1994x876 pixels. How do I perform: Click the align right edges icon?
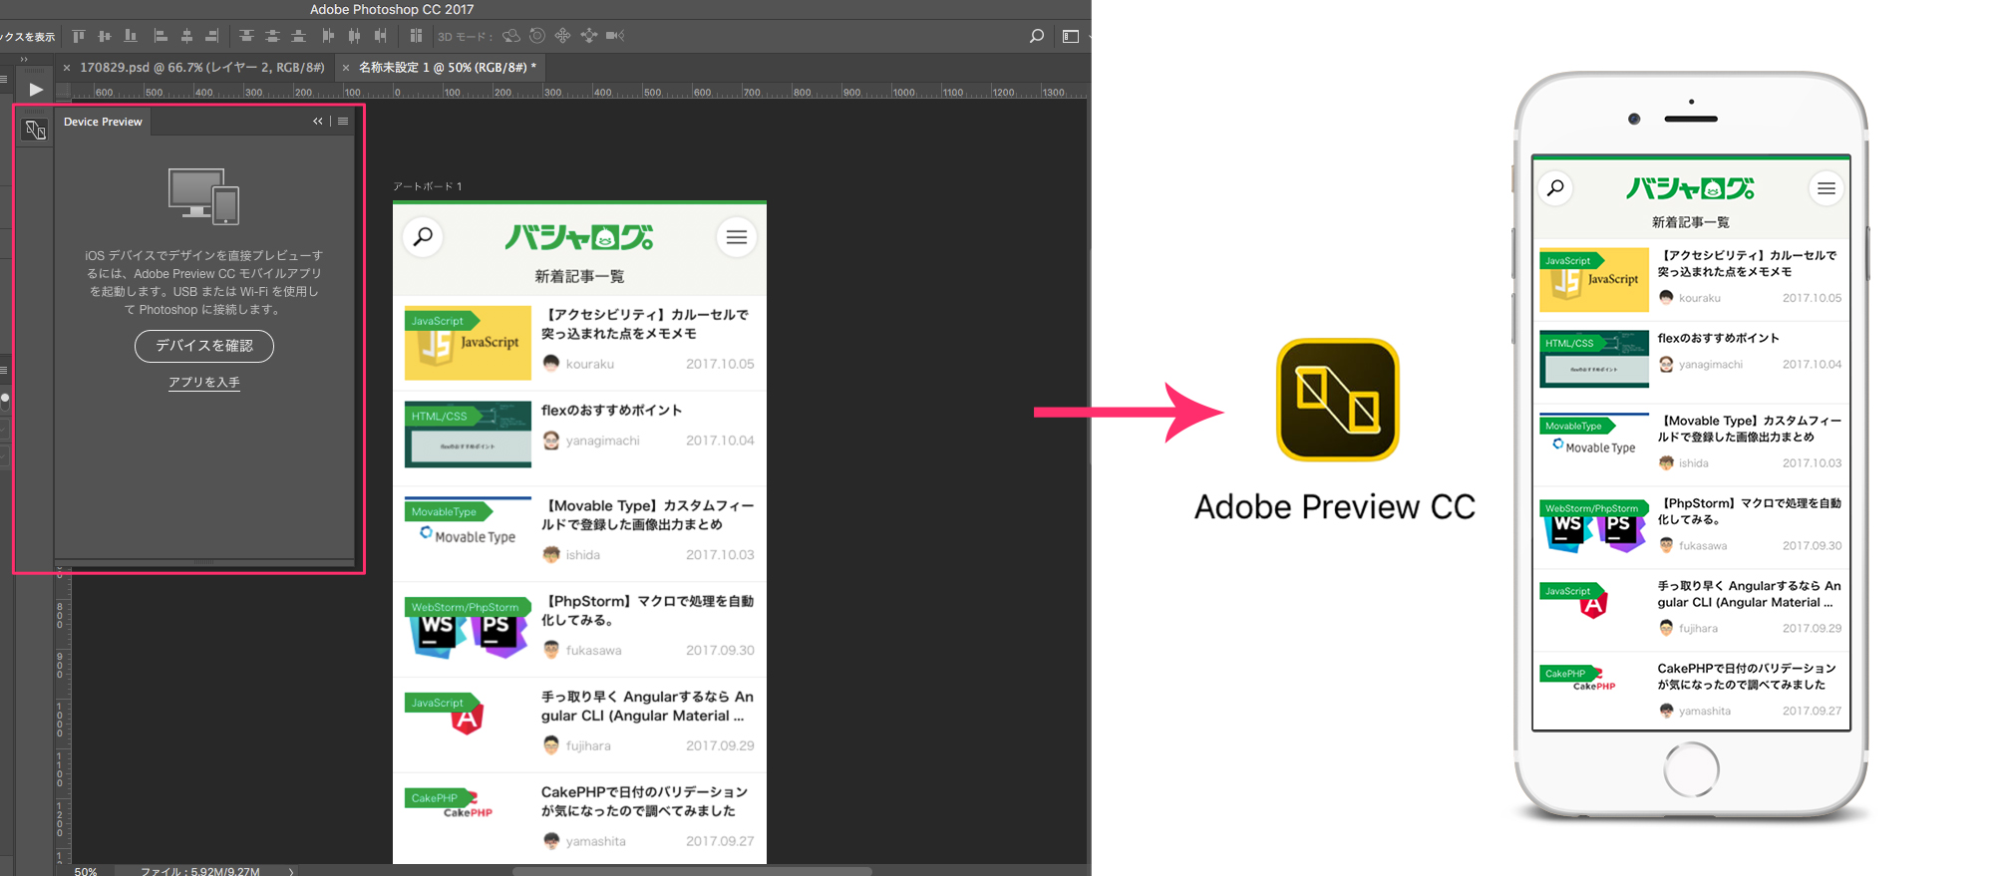click(211, 36)
